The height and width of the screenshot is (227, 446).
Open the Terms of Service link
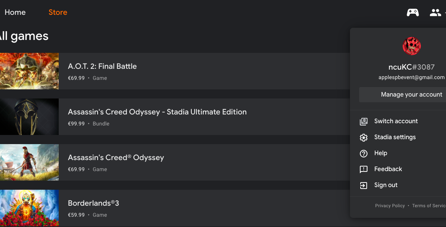pos(429,206)
